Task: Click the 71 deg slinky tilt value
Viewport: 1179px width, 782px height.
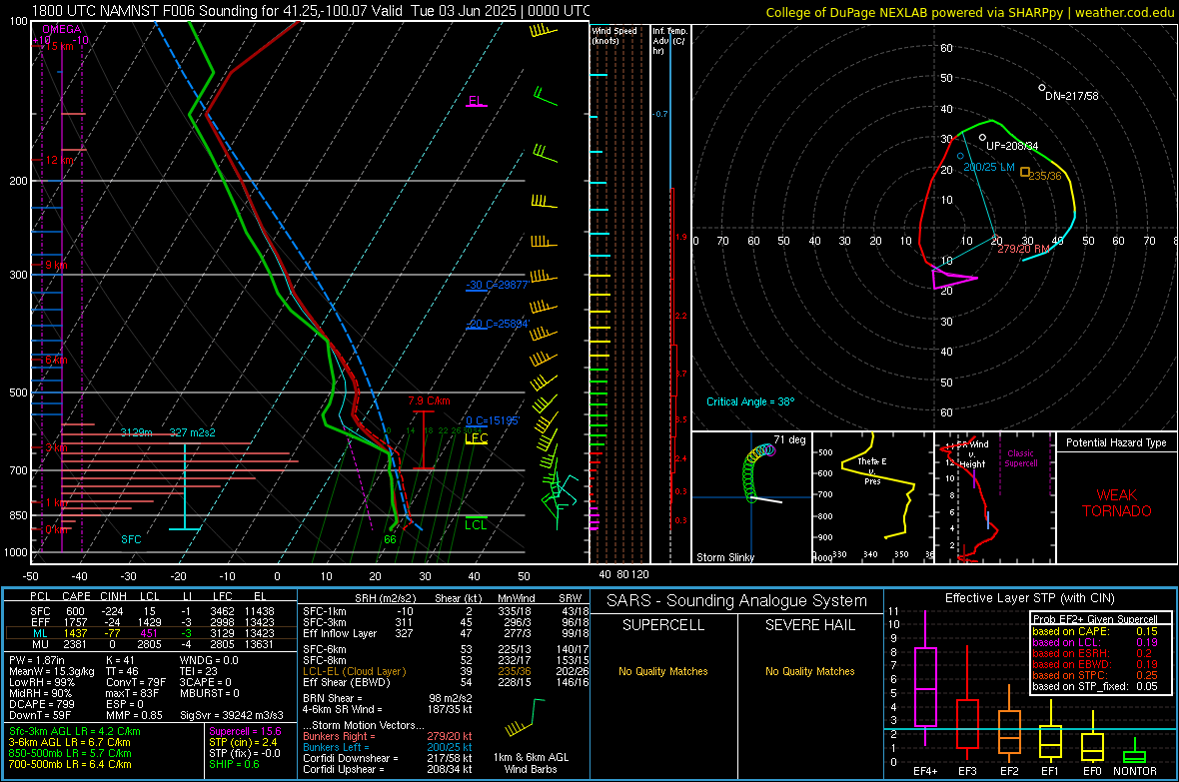Action: [789, 439]
